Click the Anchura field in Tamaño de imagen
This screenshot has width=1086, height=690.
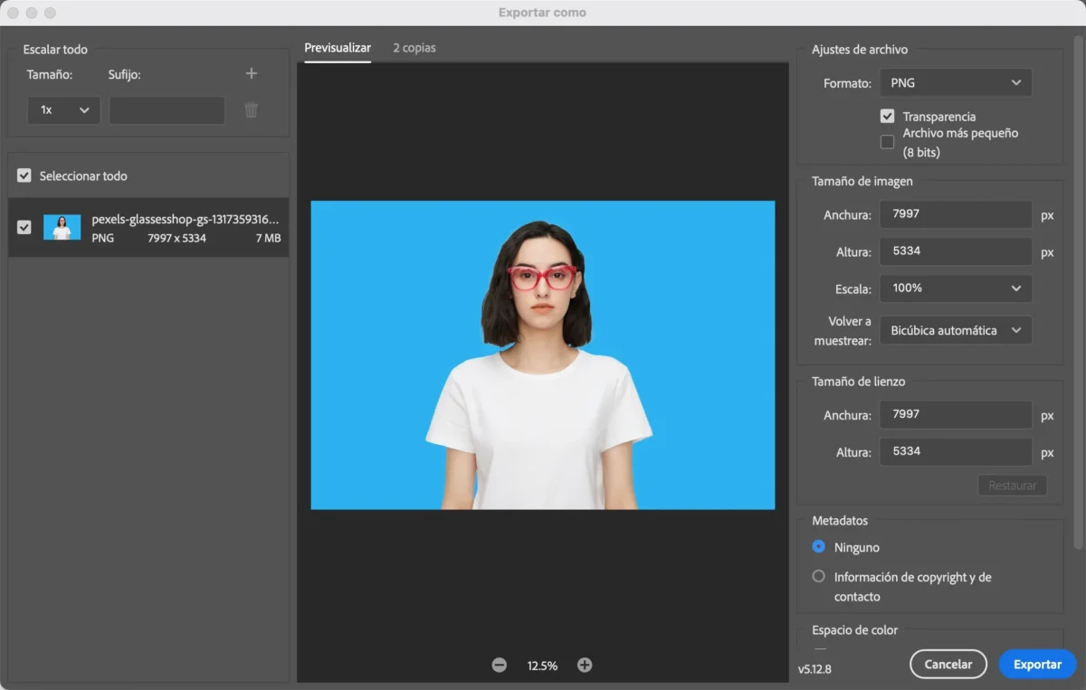pyautogui.click(x=955, y=214)
